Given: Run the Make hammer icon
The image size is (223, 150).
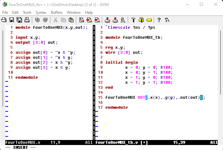Looking at the screenshot, I should [133, 20].
